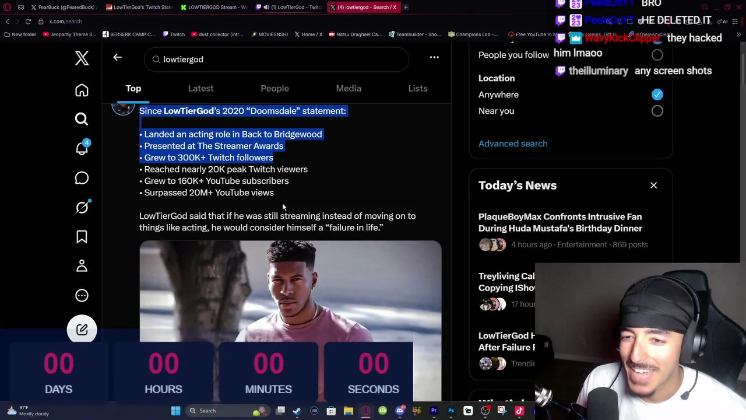
Task: Click text 'Grew to 160K+ YouTube subscribers'
Action: (x=216, y=181)
